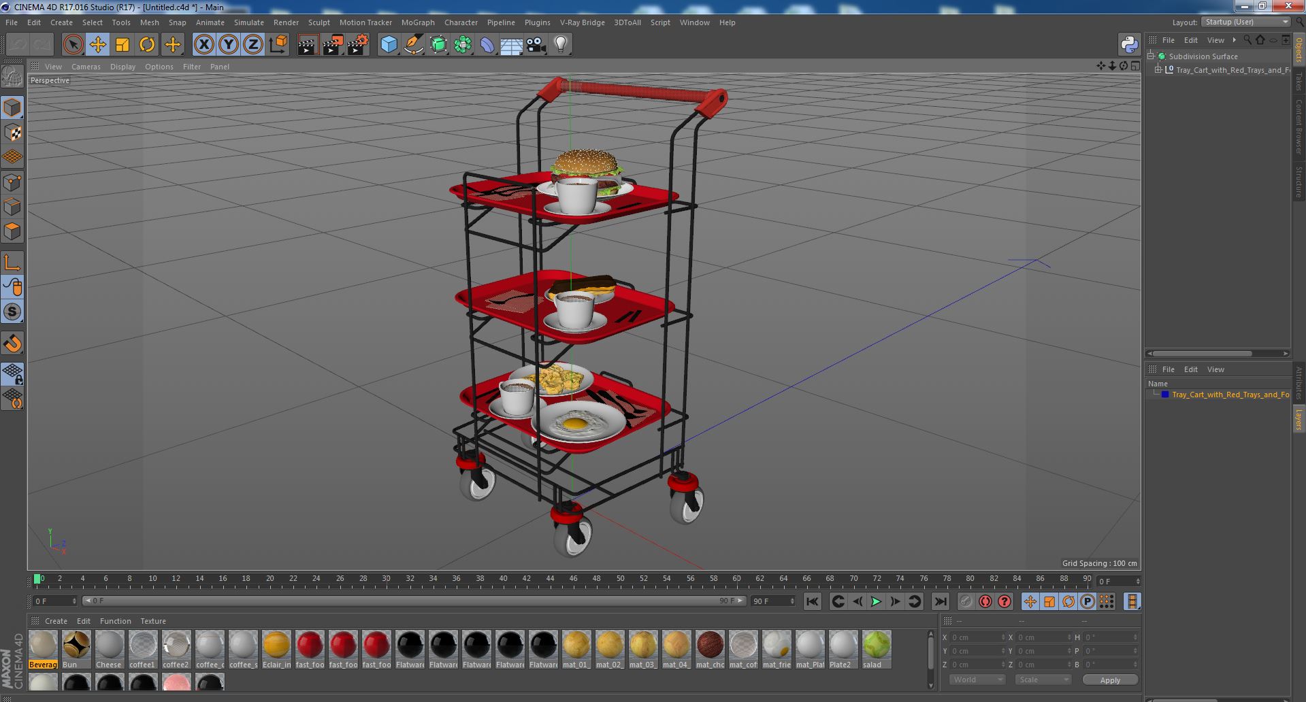Toggle autokeying button

[x=985, y=601]
